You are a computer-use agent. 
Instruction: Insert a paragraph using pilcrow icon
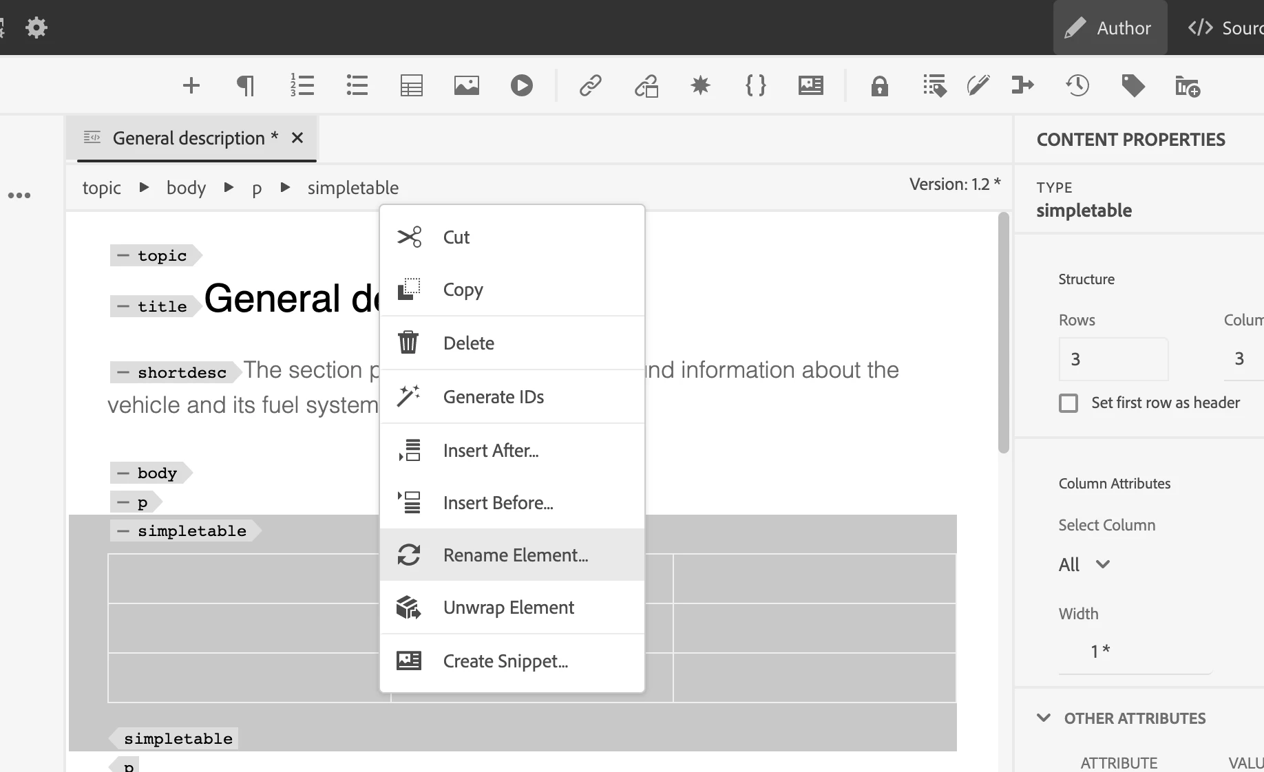pyautogui.click(x=246, y=86)
